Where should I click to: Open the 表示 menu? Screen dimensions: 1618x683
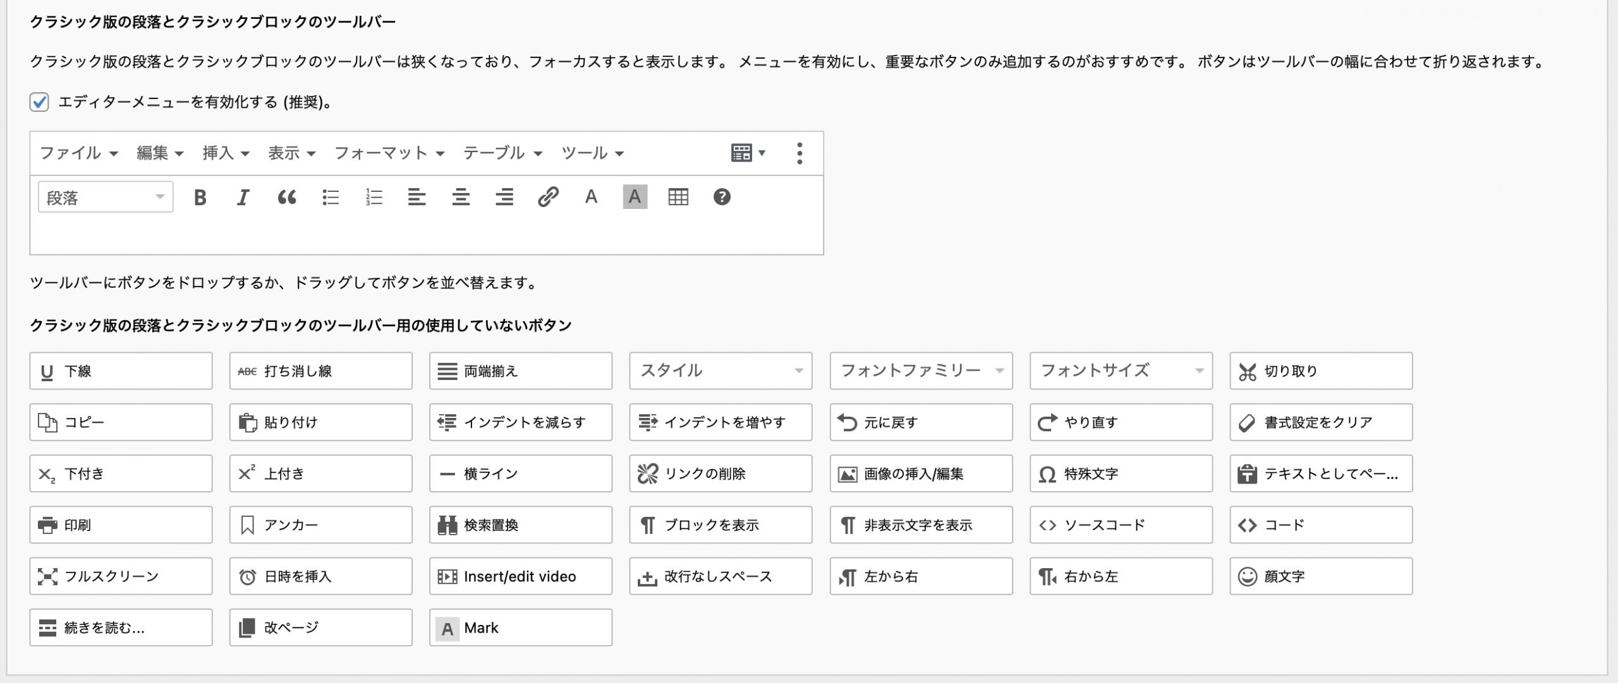[x=291, y=153]
